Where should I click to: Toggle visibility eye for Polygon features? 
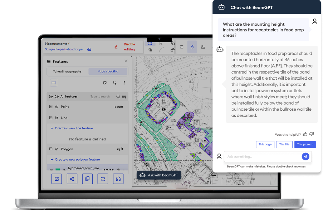pos(57,149)
